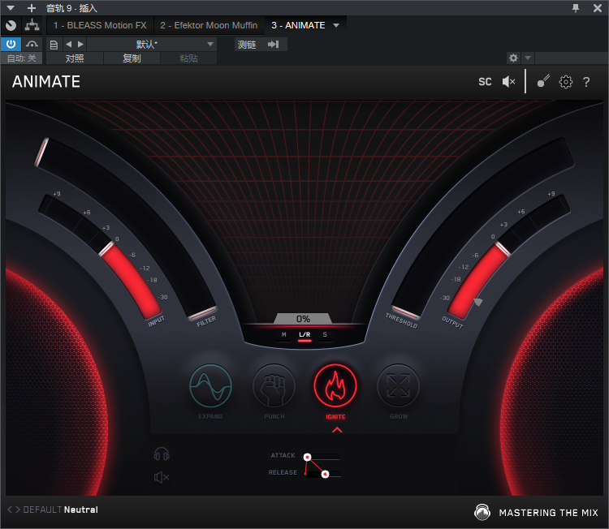The height and width of the screenshot is (529, 609).
Task: Switch to Efektor Moon Muffin tab
Action: (x=209, y=26)
